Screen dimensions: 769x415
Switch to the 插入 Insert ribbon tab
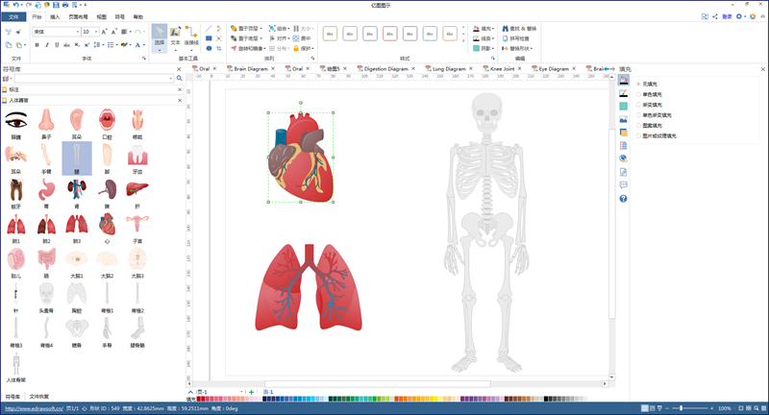tap(55, 16)
